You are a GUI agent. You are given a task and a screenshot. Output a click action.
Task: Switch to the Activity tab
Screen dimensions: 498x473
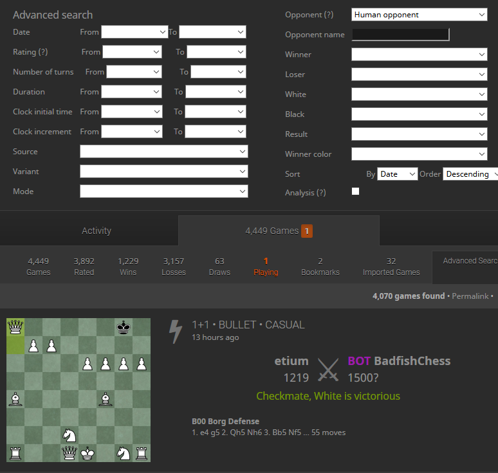coord(97,231)
